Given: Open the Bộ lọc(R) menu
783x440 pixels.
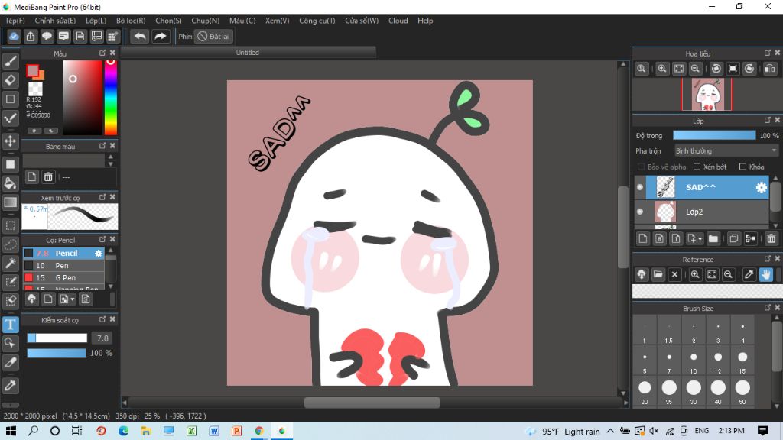Looking at the screenshot, I should tap(131, 21).
